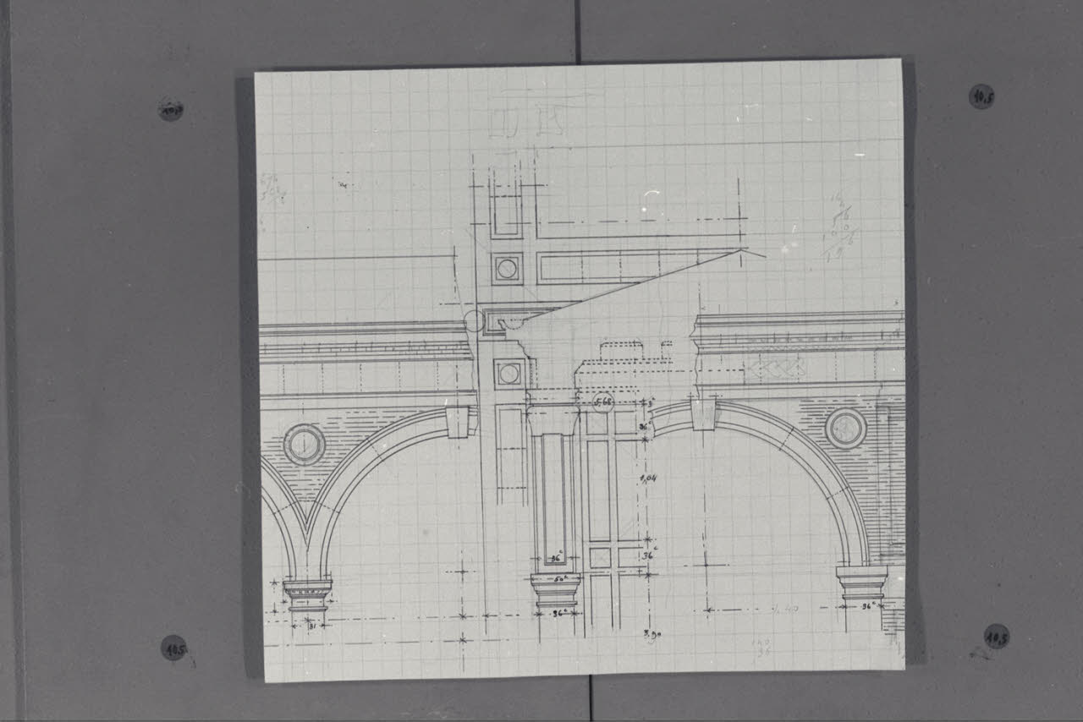Select the circular medallion in the left spandrel
This screenshot has height=722, width=1083.
304,445
